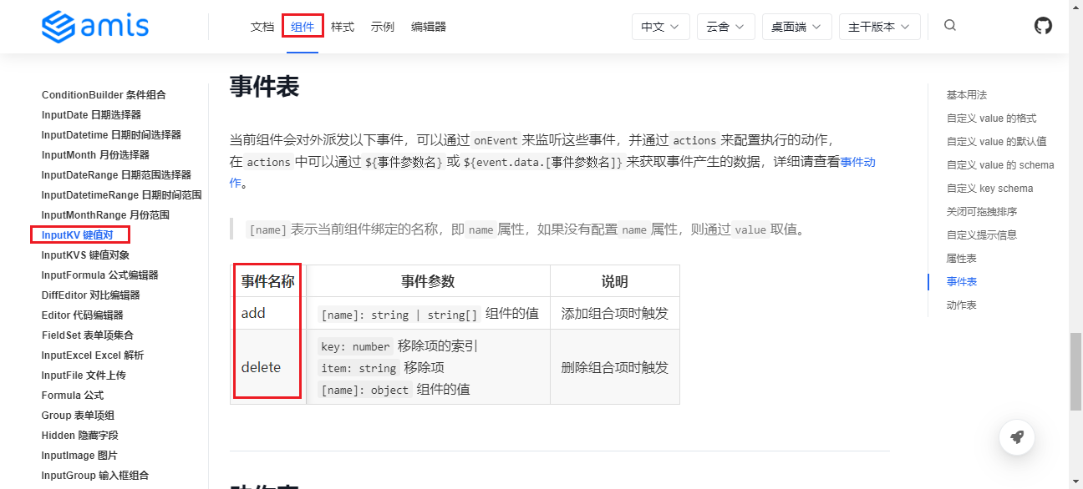Expand the 桌面端 device dropdown
This screenshot has height=489, width=1083.
[796, 27]
